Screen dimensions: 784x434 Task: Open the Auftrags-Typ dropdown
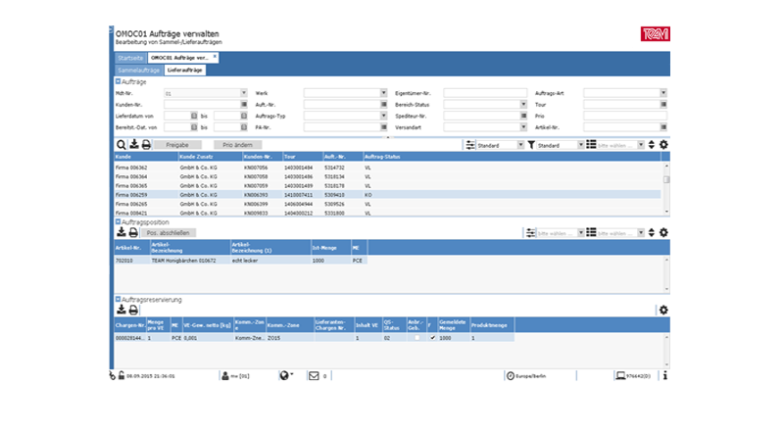pos(383,116)
